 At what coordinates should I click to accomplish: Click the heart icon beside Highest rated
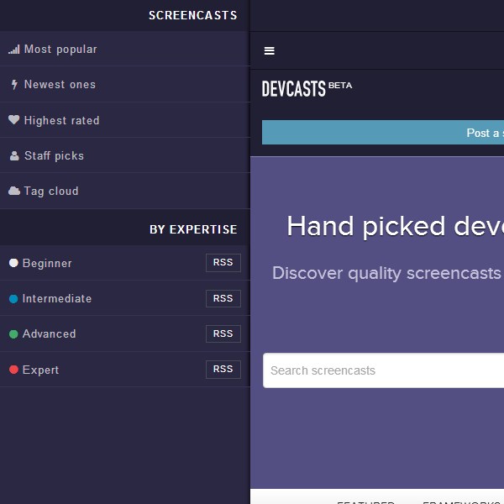point(13,120)
